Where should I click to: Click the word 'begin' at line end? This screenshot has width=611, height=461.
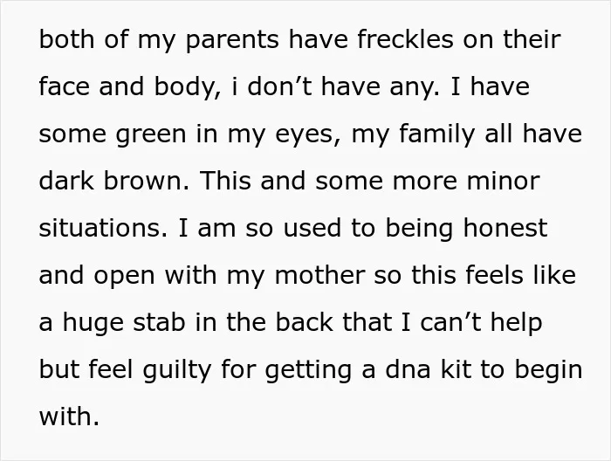tap(549, 371)
